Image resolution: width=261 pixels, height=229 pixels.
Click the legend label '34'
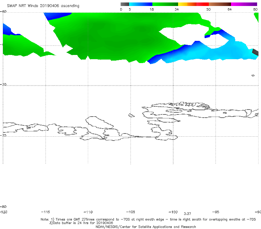[177, 9]
